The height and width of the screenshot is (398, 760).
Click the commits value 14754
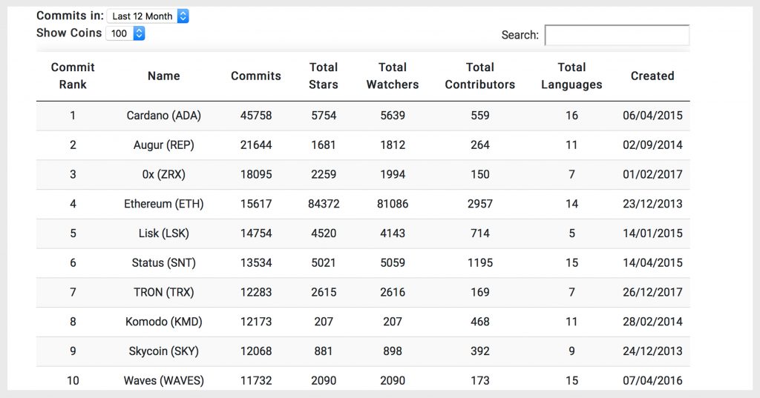pos(256,233)
